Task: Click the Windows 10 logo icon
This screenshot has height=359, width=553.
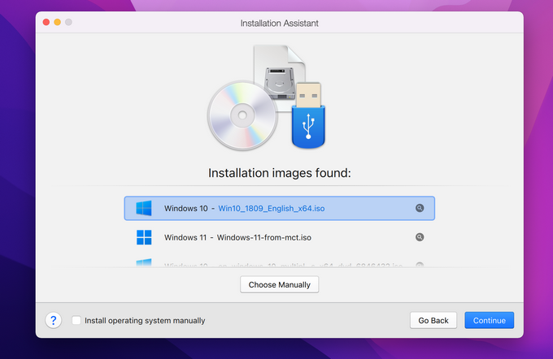Action: click(144, 208)
